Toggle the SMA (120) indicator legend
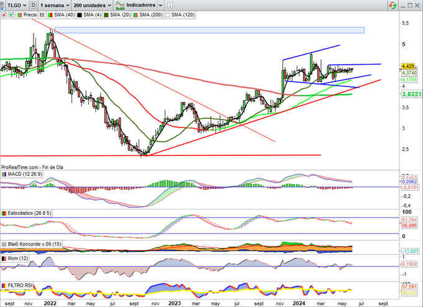Screen dimensions: 423x307 [x=180, y=15]
